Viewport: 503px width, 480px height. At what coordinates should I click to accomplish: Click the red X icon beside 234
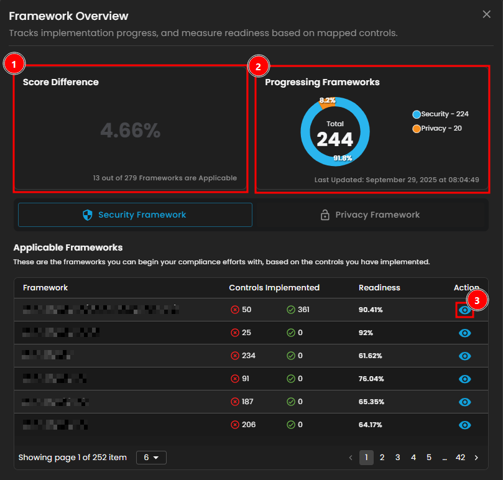[x=235, y=356]
